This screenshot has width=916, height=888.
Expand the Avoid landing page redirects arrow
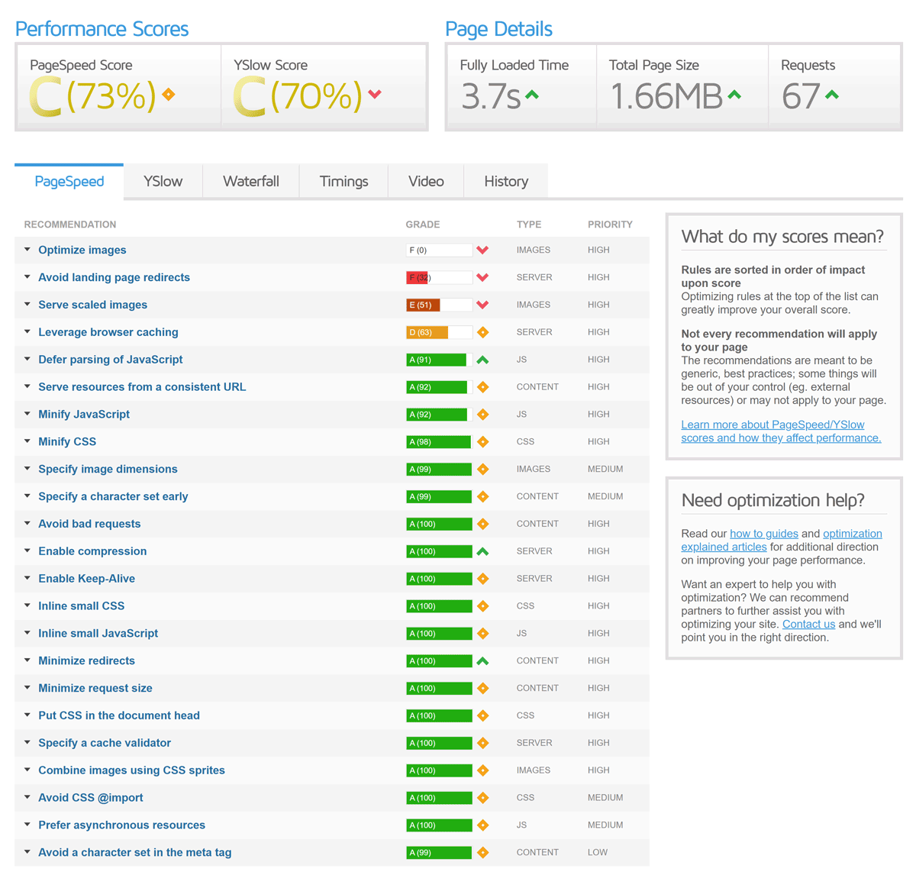click(27, 277)
